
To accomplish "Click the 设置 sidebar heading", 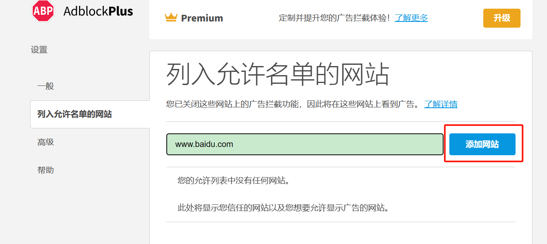I will [x=39, y=50].
